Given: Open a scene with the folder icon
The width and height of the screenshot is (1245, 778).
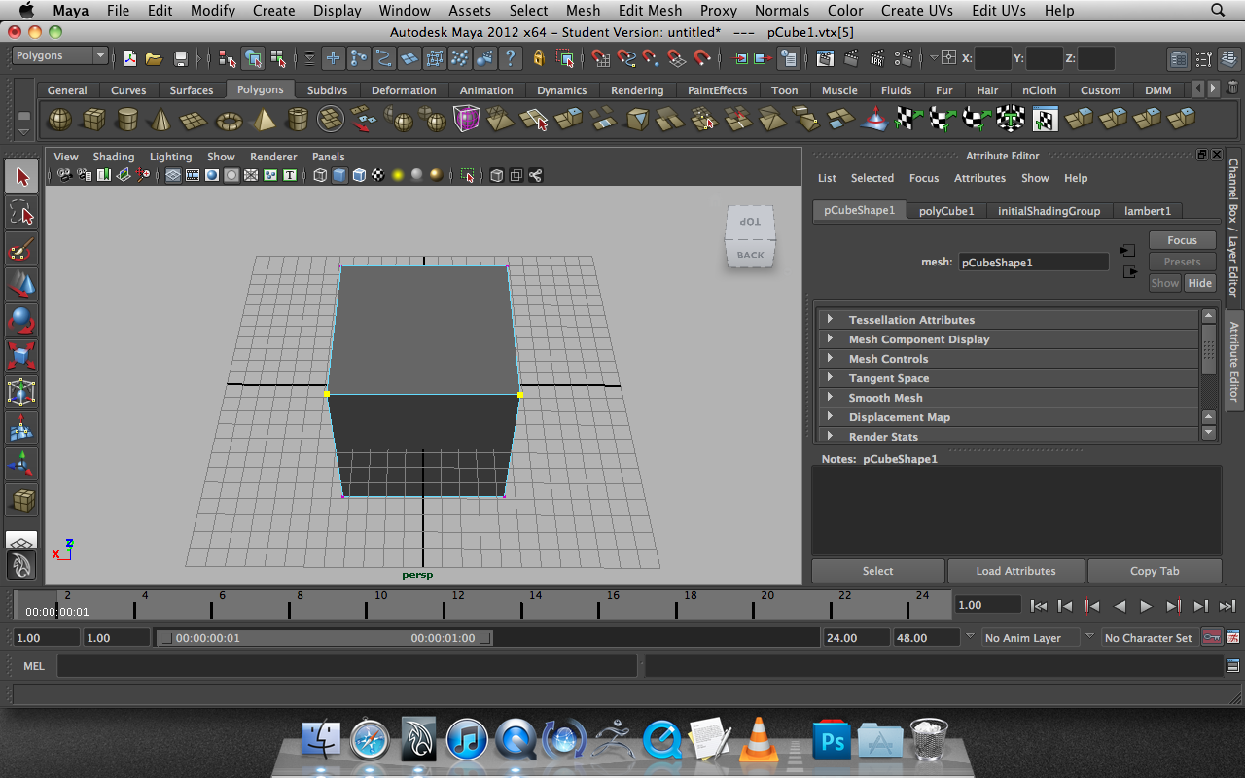Looking at the screenshot, I should (154, 58).
